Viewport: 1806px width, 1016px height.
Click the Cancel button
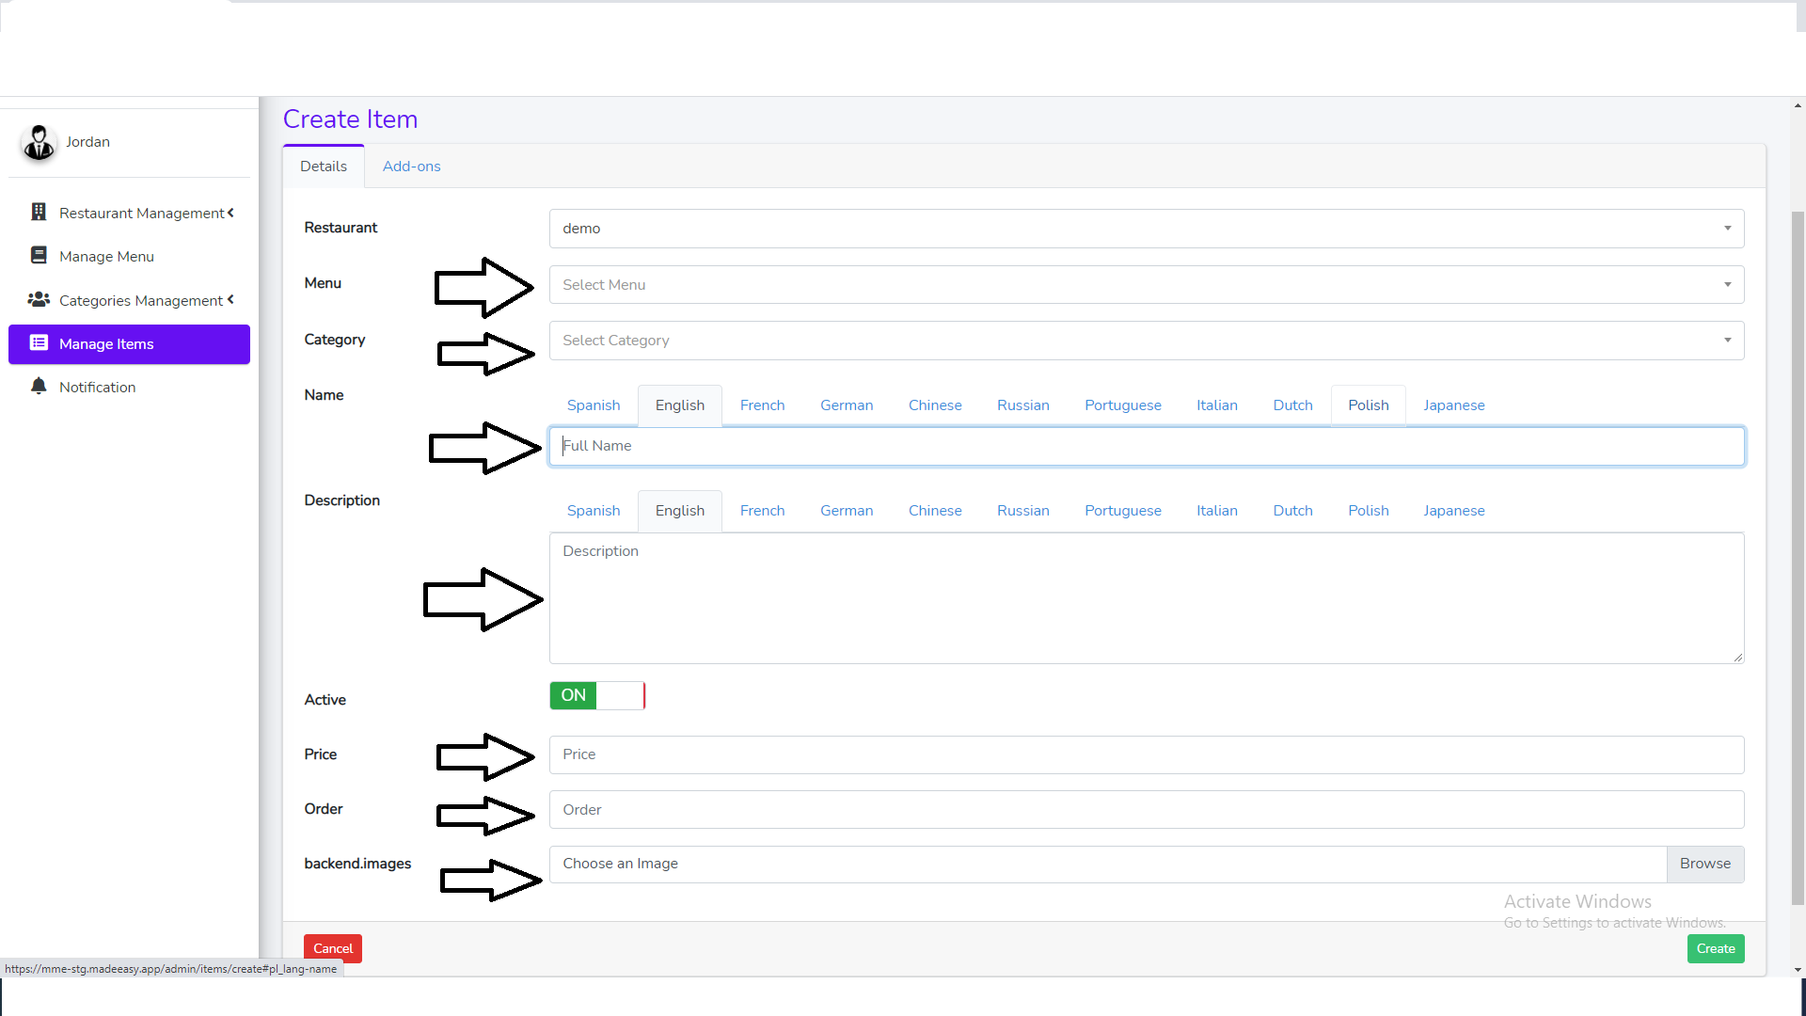pyautogui.click(x=333, y=948)
